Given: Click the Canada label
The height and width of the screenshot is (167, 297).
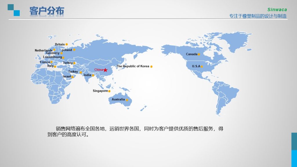Looking at the screenshot, I should click(x=192, y=54).
